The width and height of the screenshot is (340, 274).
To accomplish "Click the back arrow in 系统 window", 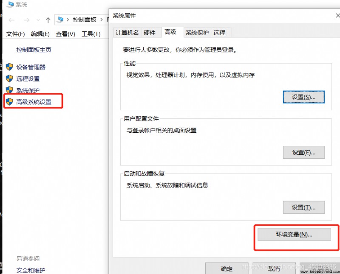I will click(11, 20).
